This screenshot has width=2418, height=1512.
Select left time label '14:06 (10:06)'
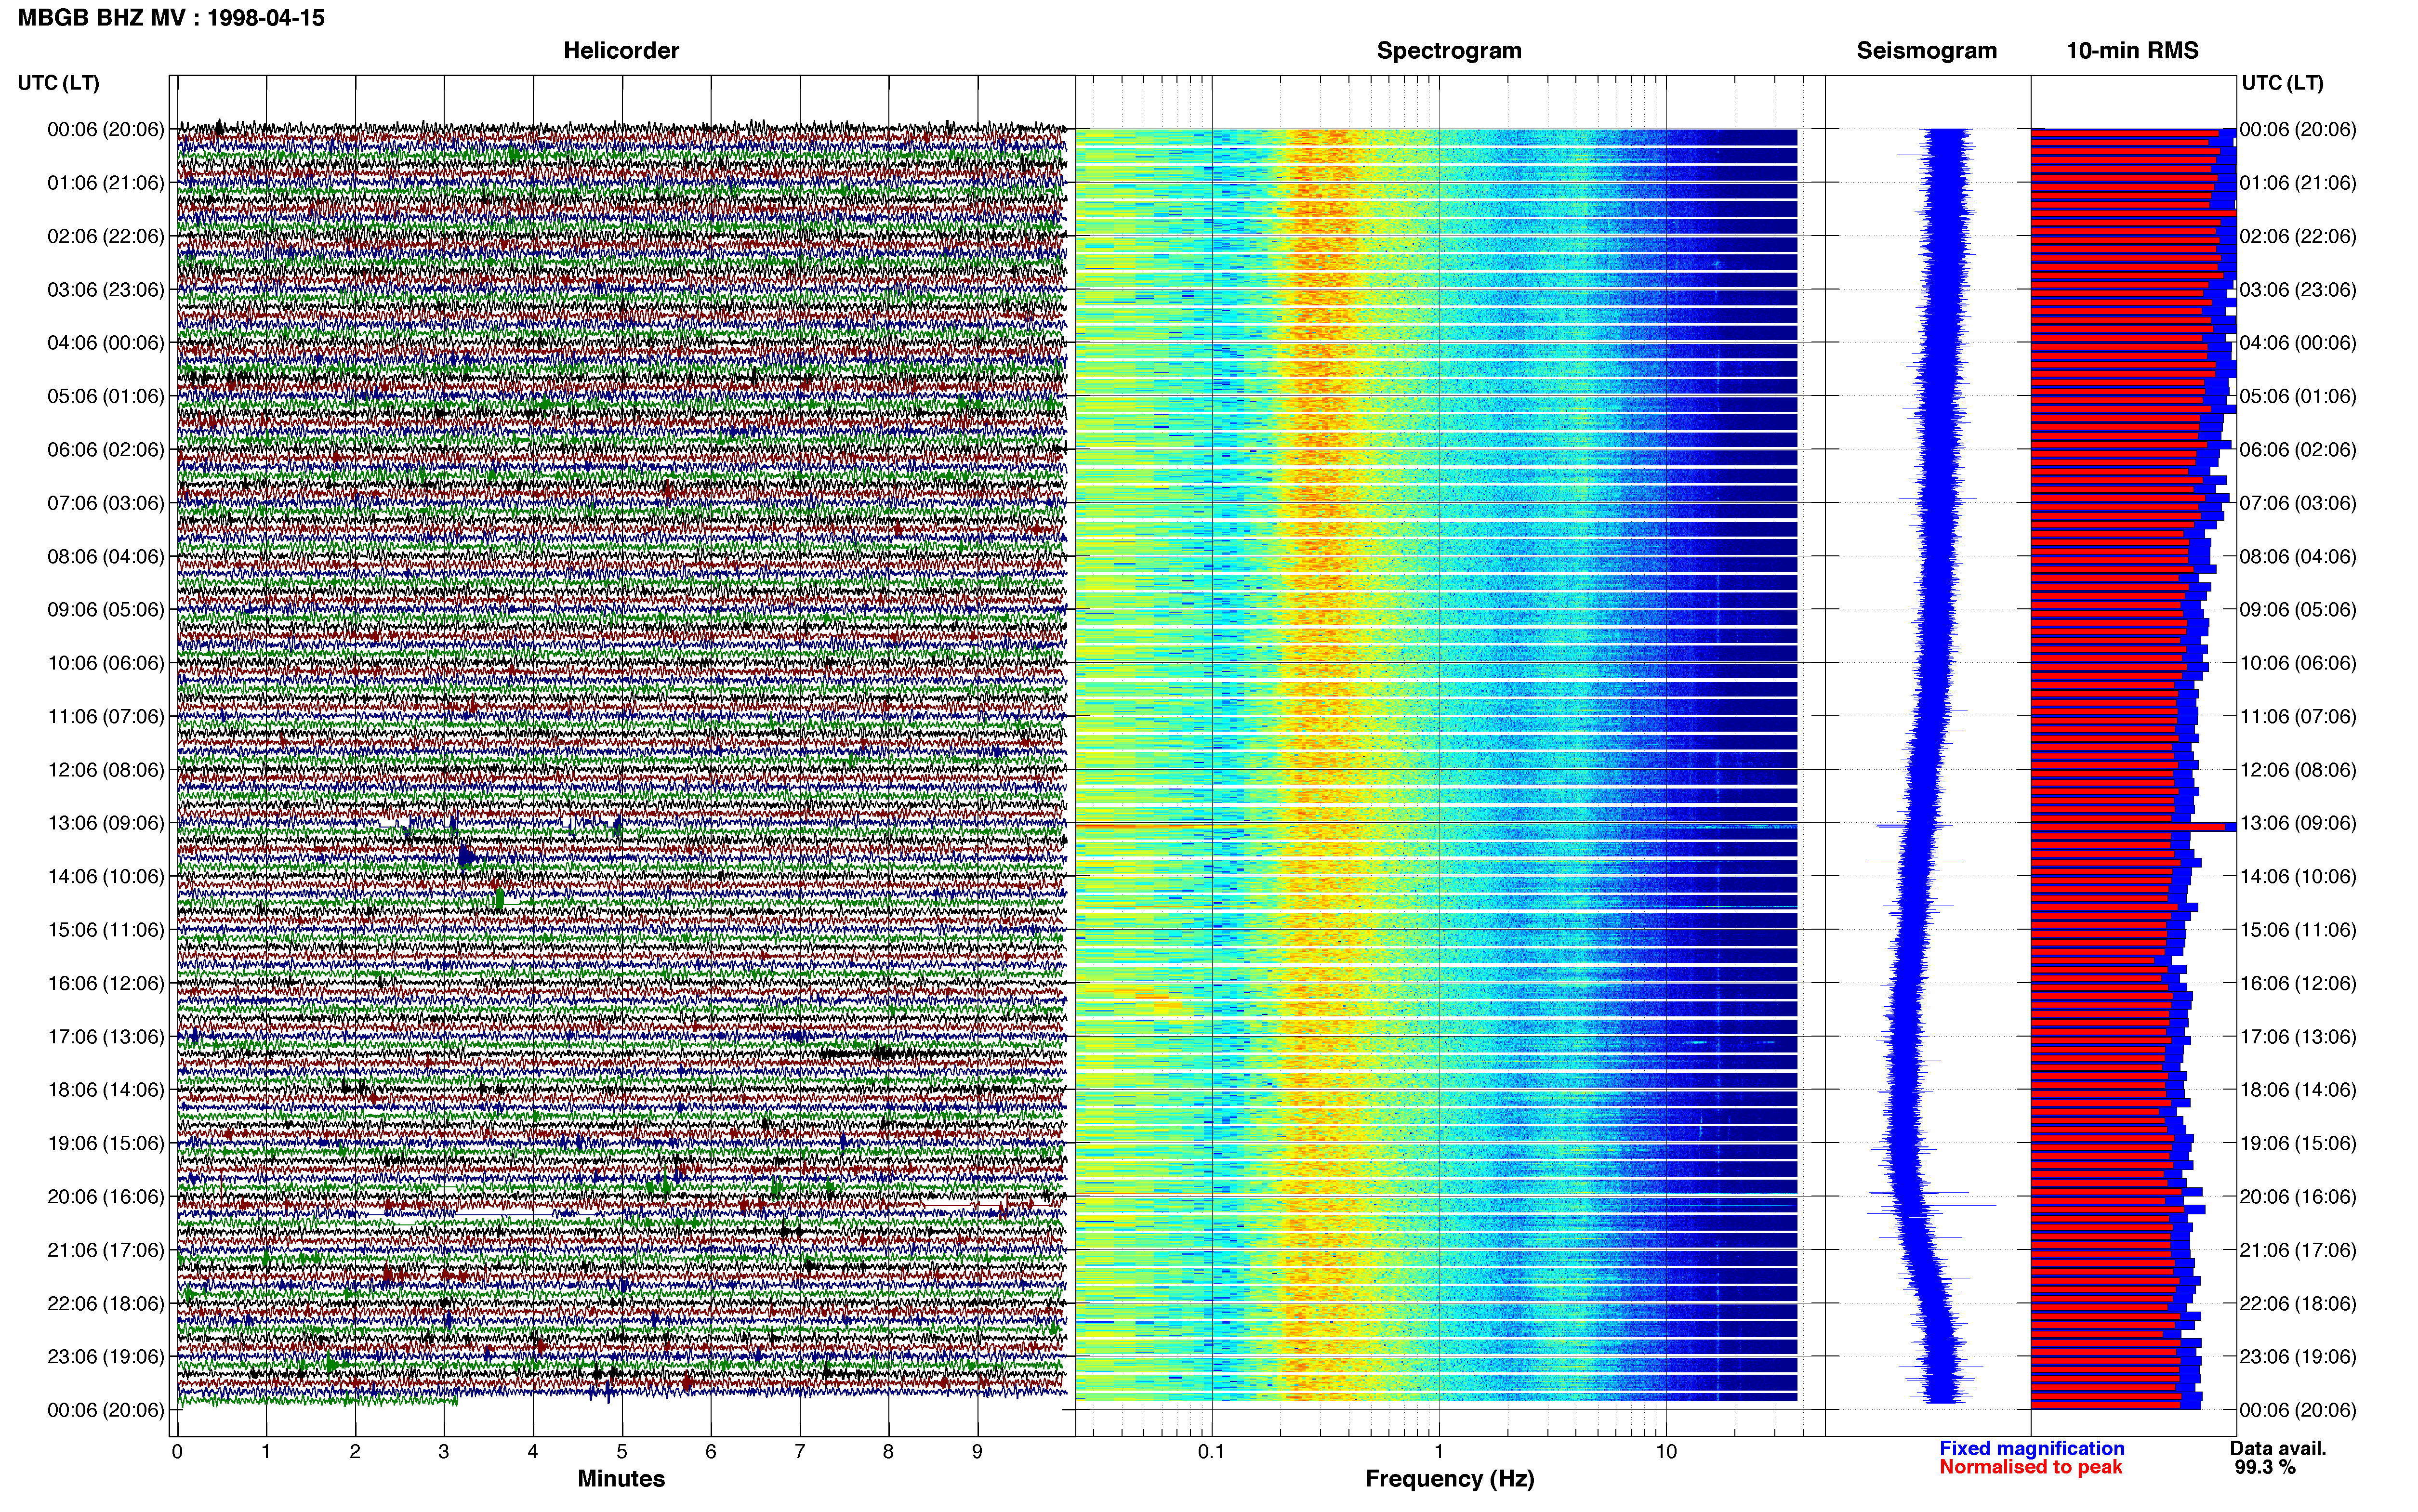(106, 877)
